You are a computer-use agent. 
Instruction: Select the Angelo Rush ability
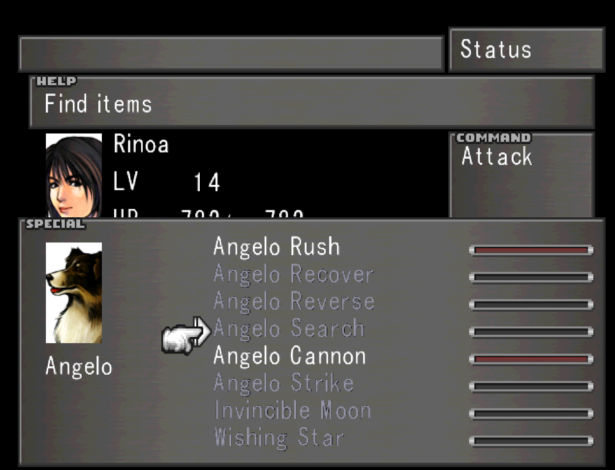[277, 247]
